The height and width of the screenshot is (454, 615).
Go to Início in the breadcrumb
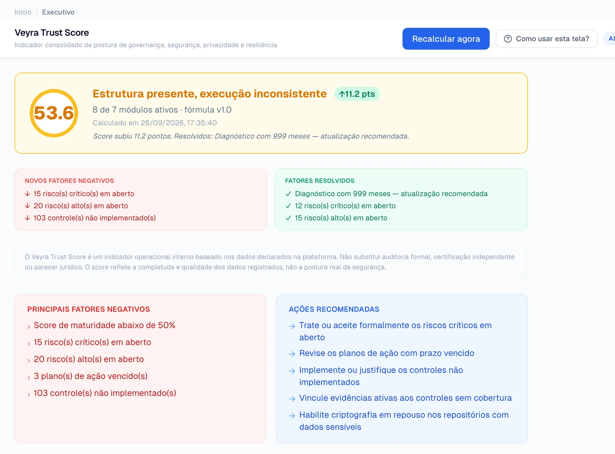[23, 12]
